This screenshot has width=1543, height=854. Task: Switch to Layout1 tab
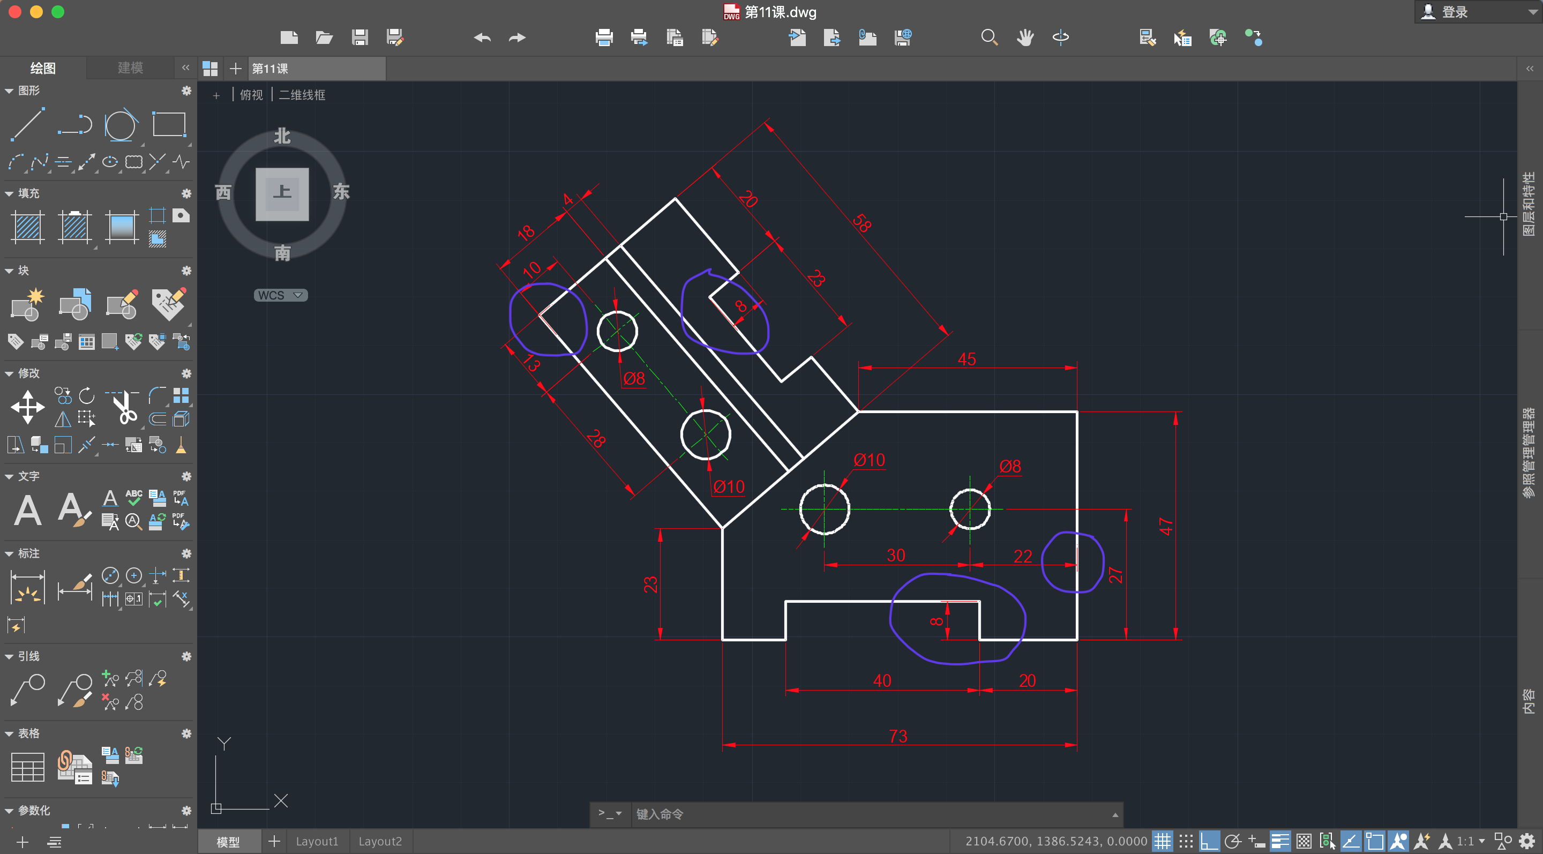pos(317,841)
